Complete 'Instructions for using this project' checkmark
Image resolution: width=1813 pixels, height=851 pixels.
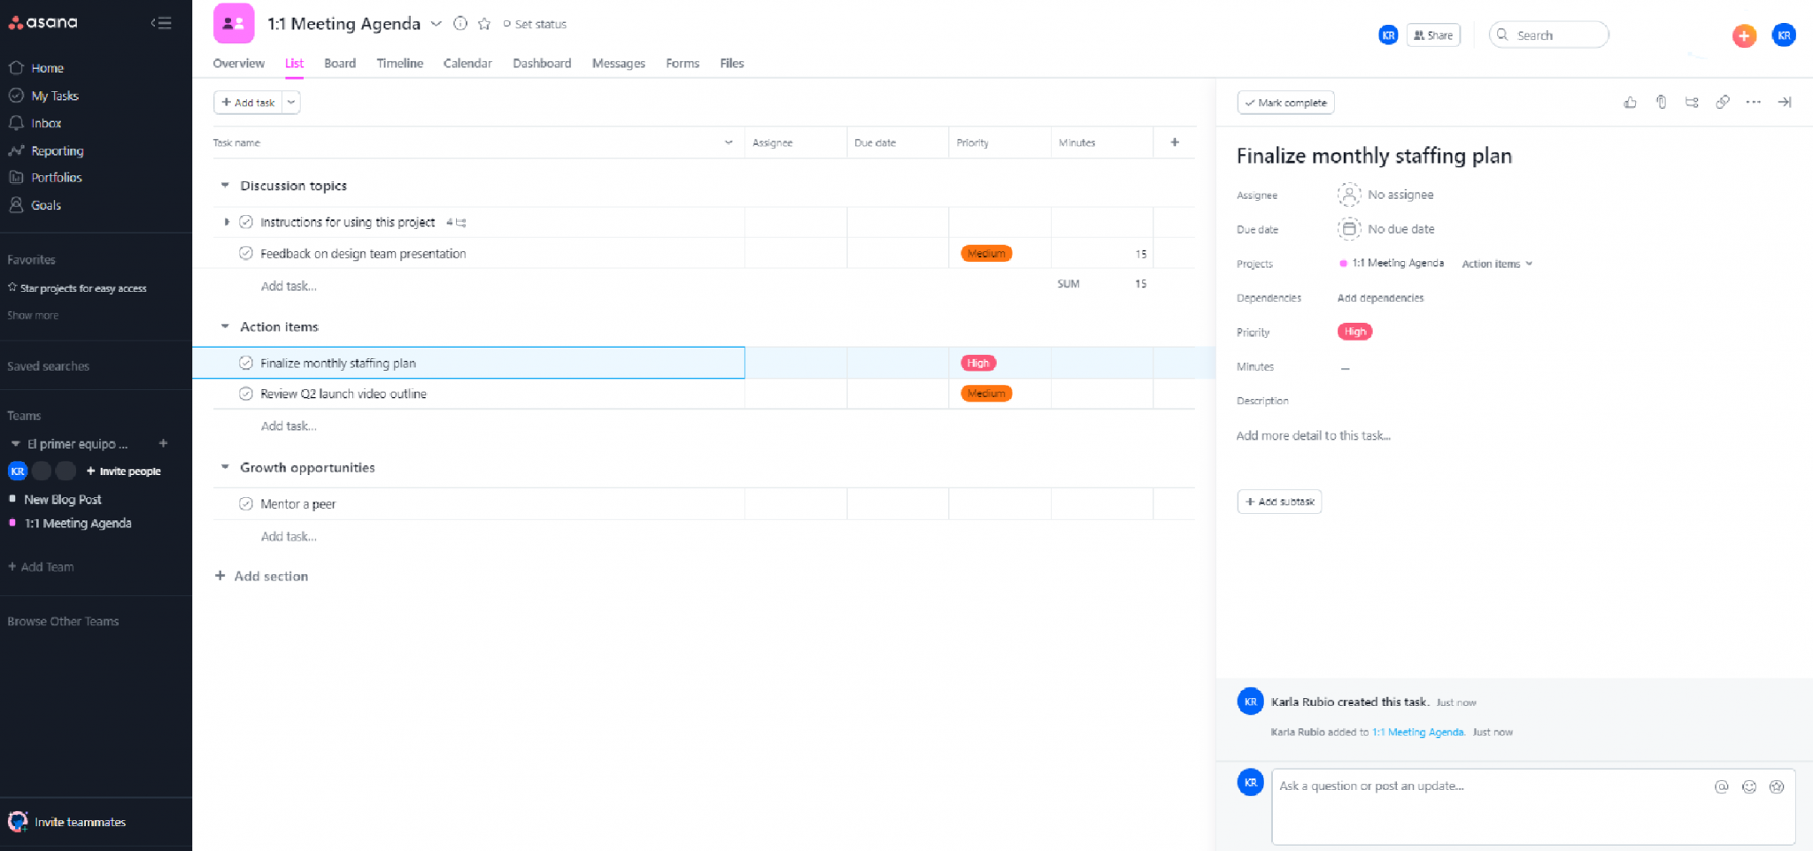click(246, 222)
